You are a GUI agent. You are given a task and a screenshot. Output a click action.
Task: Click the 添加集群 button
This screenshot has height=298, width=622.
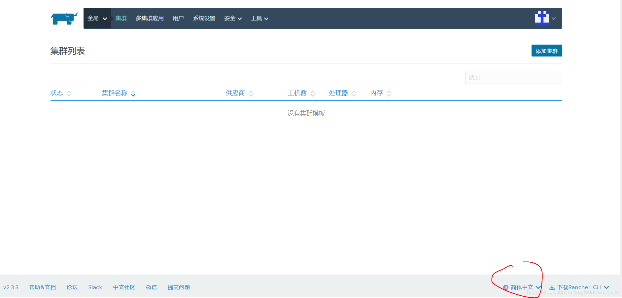click(547, 51)
